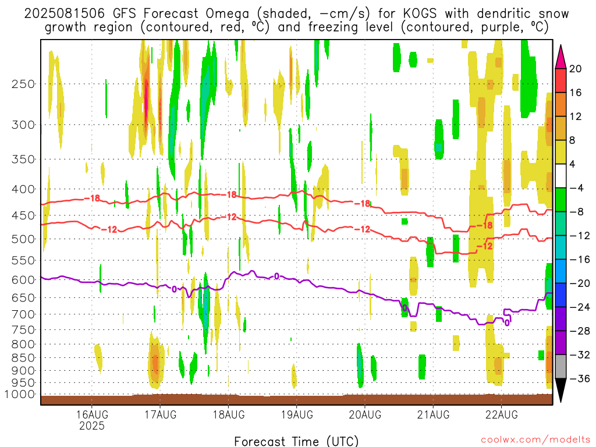Select the violet -32 to -28 colorbar swatch
The width and height of the screenshot is (596, 447).
pos(560,343)
